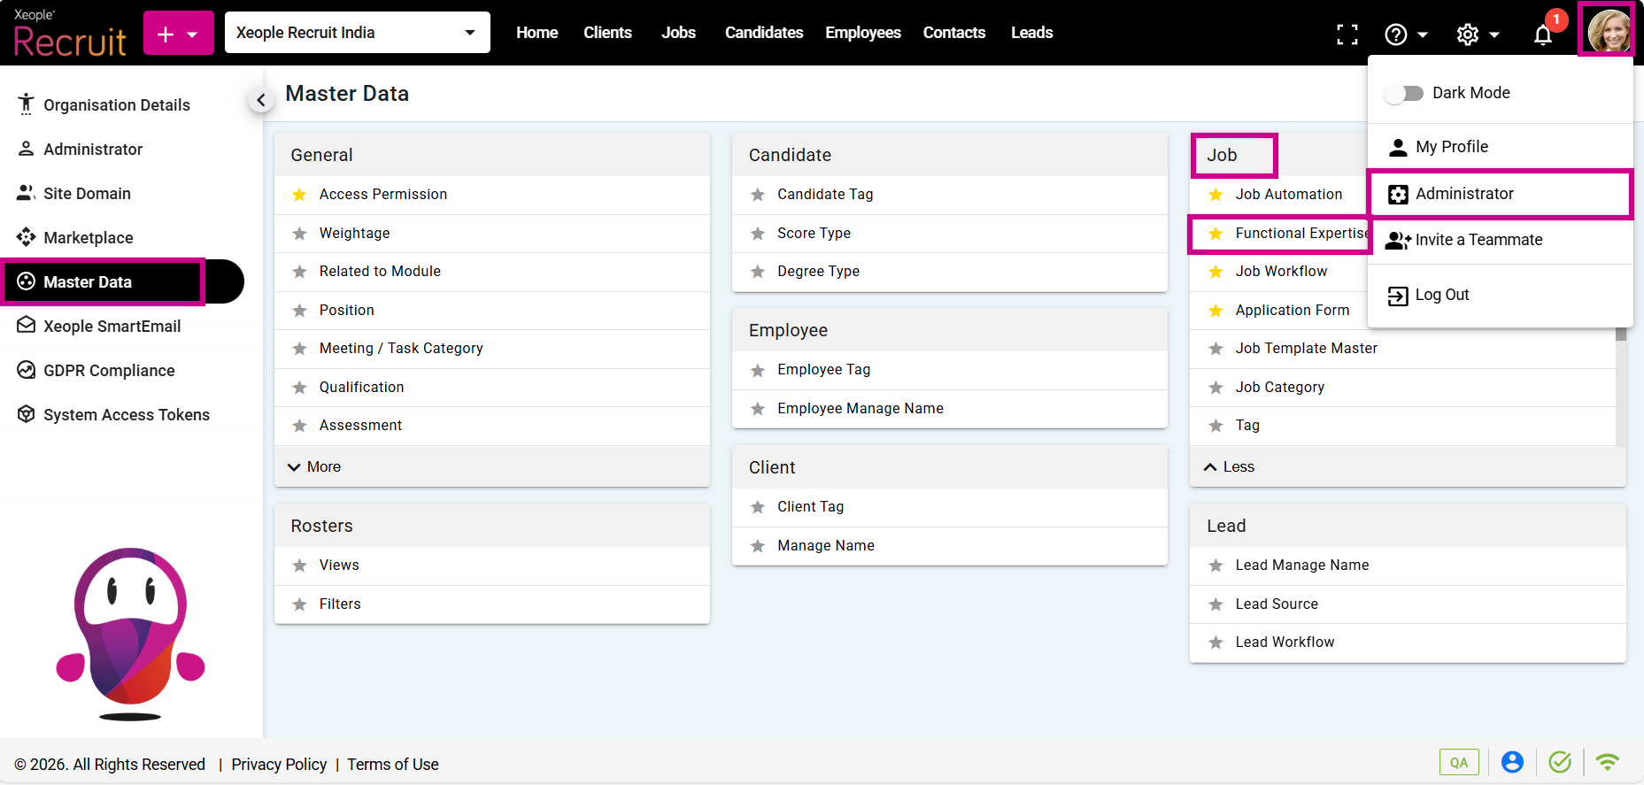Toggle favorite star for Weightage
Image resolution: width=1644 pixels, height=785 pixels.
click(x=300, y=234)
